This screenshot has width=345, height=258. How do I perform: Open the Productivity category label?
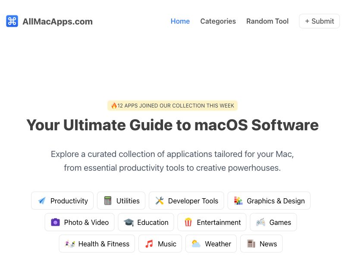[69, 201]
